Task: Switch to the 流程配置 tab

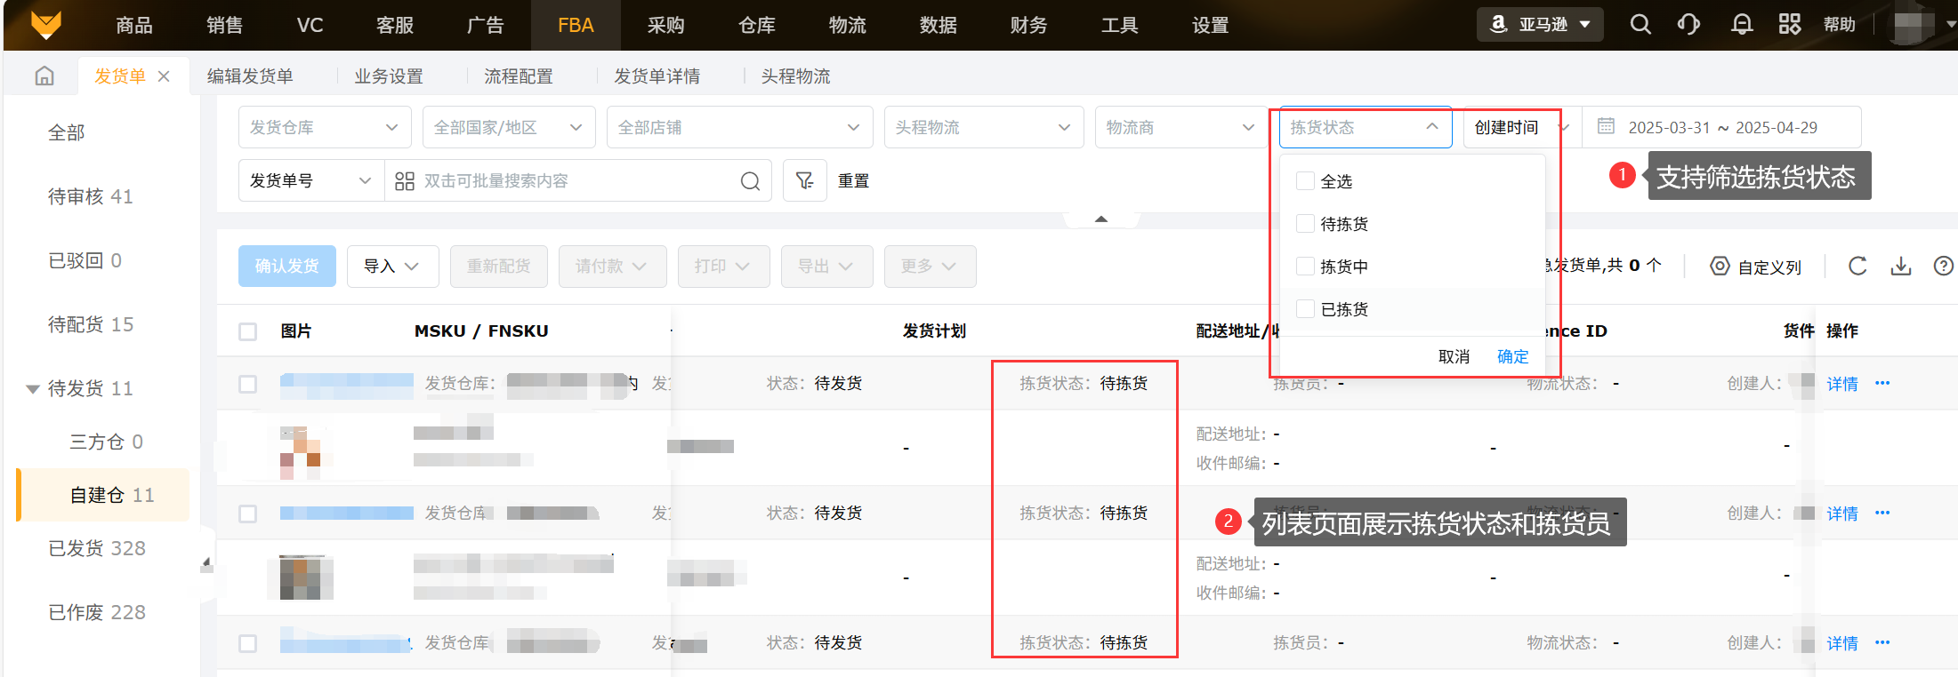Action: pos(519,76)
